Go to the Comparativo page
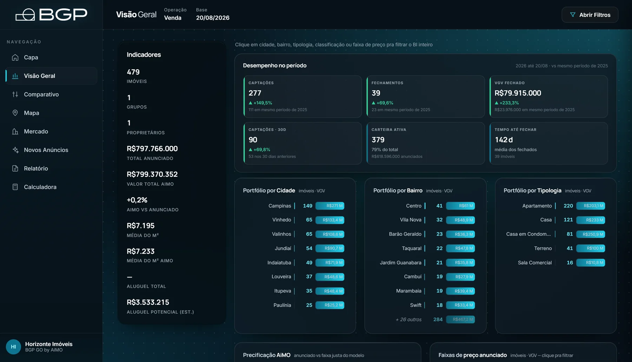632x362 pixels. 51,94
